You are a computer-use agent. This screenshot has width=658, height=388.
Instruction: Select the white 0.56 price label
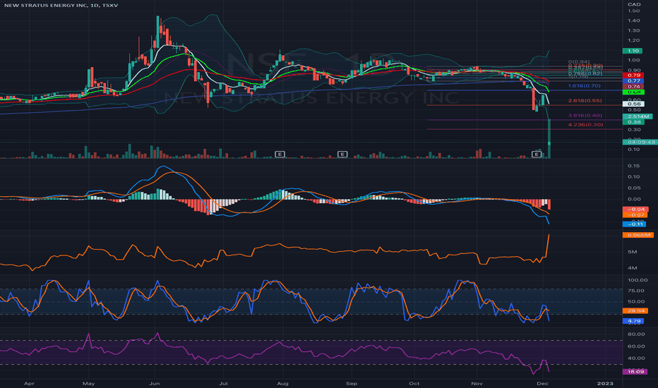[633, 104]
